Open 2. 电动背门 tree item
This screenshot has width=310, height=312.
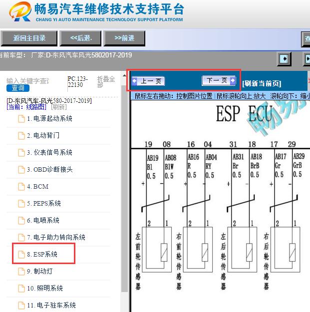coord(43,135)
